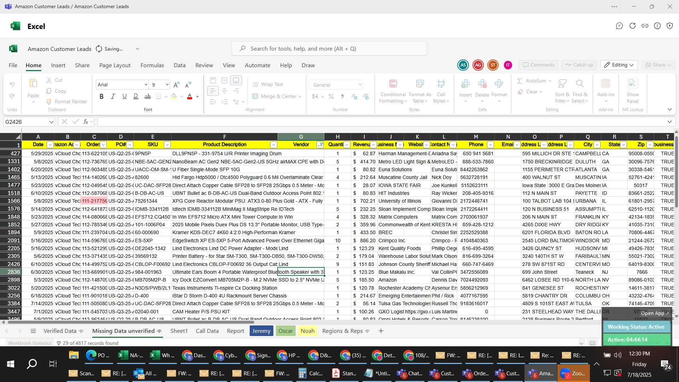Toggle bottom vertical alignment
The width and height of the screenshot is (679, 382).
click(x=236, y=81)
